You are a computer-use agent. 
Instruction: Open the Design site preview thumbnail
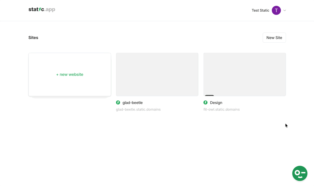tap(245, 74)
